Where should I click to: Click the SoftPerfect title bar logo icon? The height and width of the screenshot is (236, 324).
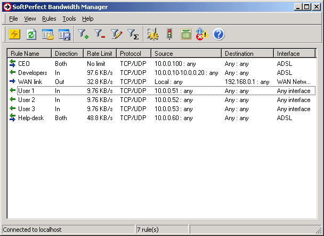pos(7,7)
